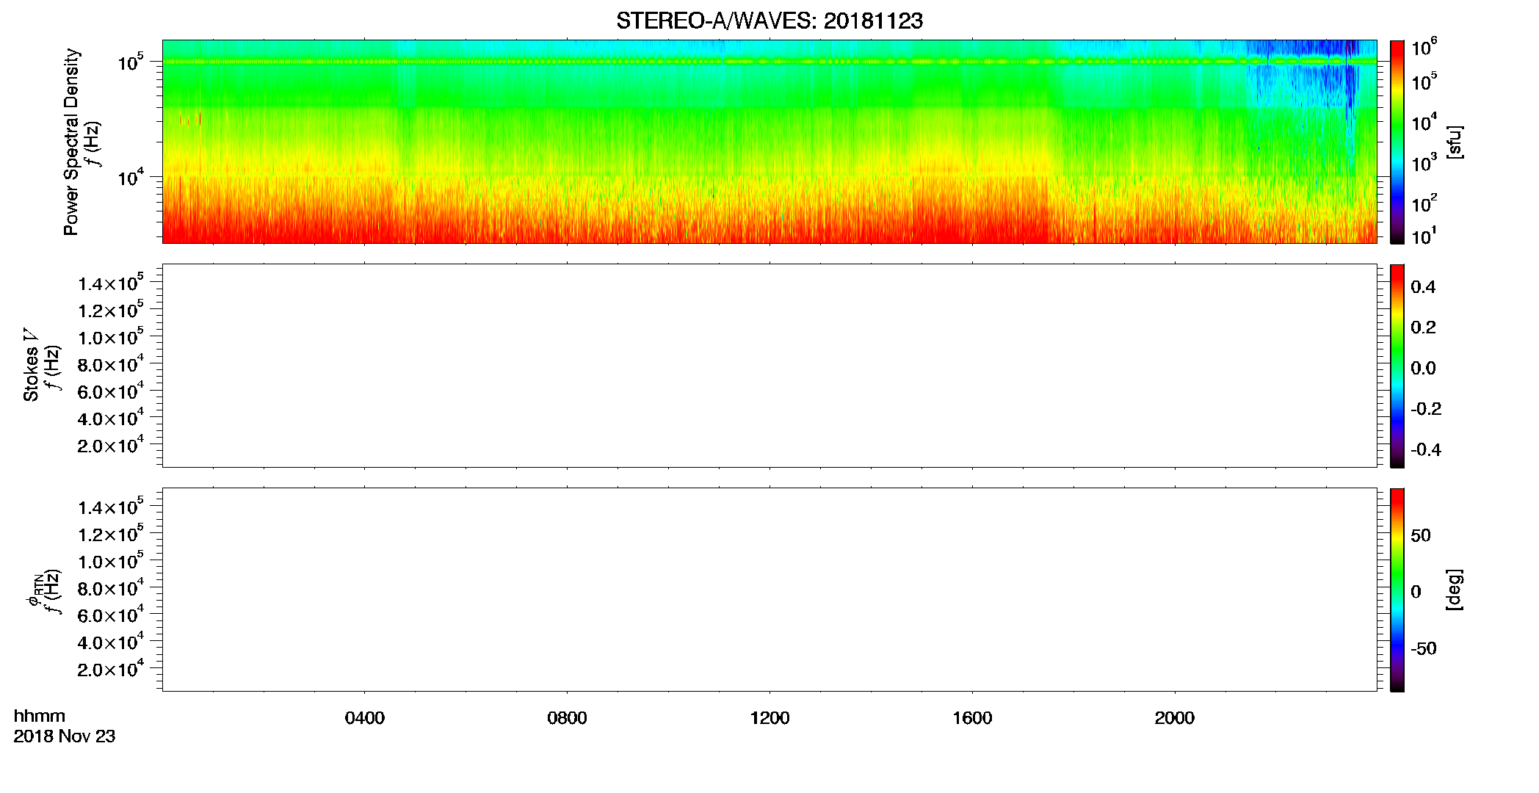This screenshot has width=1539, height=793.
Task: Click the 2000 time tick label
Action: (1175, 718)
